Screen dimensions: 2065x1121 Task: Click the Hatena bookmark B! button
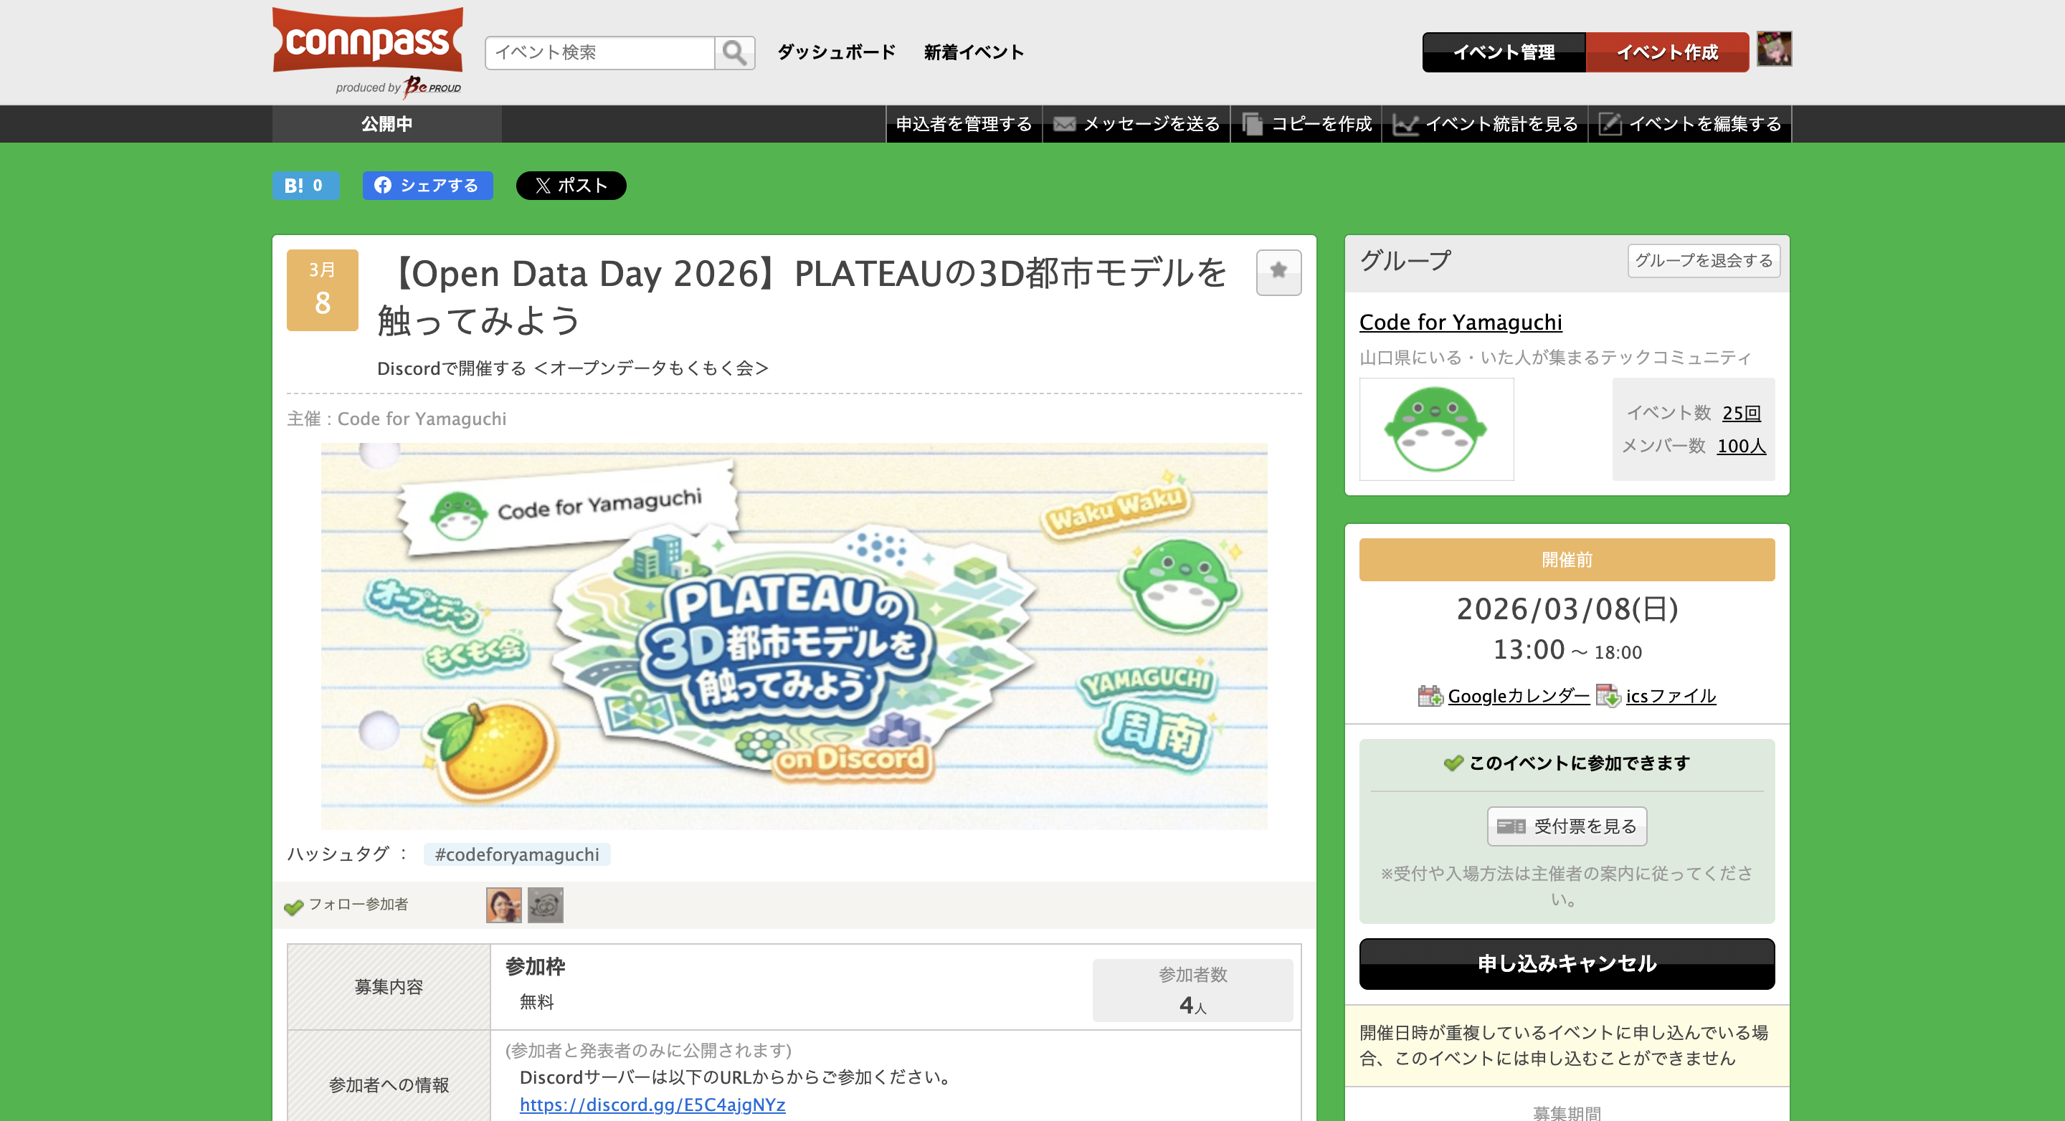tap(305, 186)
